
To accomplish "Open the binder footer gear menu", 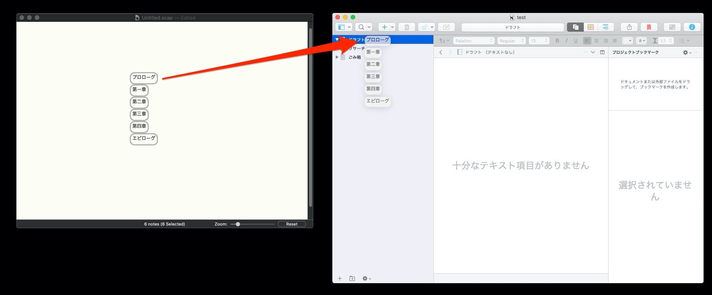I will click(x=366, y=279).
